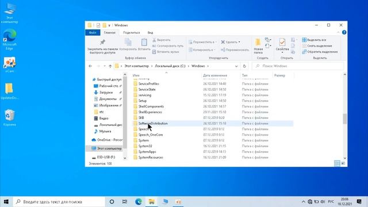Click Скопировать путь in the ribbon

(x=167, y=46)
